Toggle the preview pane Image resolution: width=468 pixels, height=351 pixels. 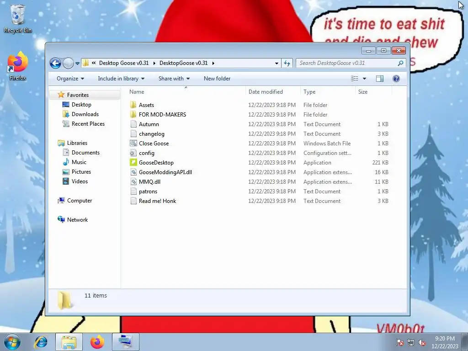[x=380, y=79]
